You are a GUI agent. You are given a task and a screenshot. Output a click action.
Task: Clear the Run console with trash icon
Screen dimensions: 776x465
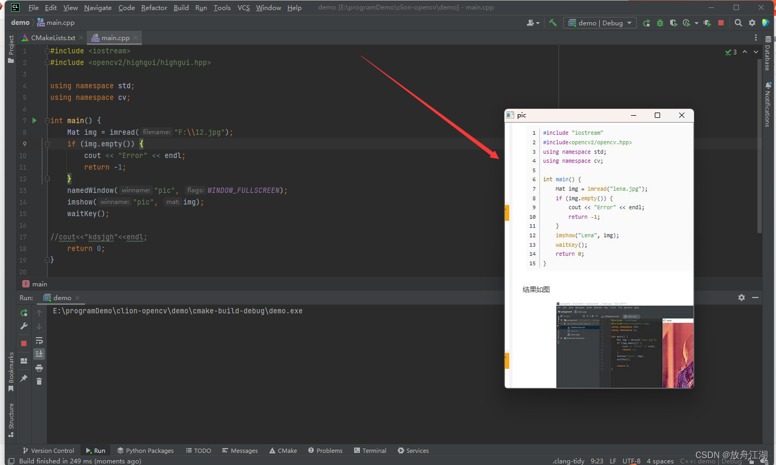pos(39,381)
